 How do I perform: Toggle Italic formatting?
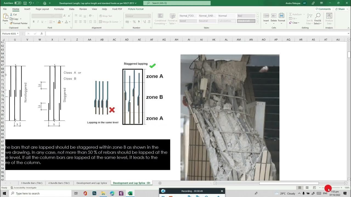(38, 22)
